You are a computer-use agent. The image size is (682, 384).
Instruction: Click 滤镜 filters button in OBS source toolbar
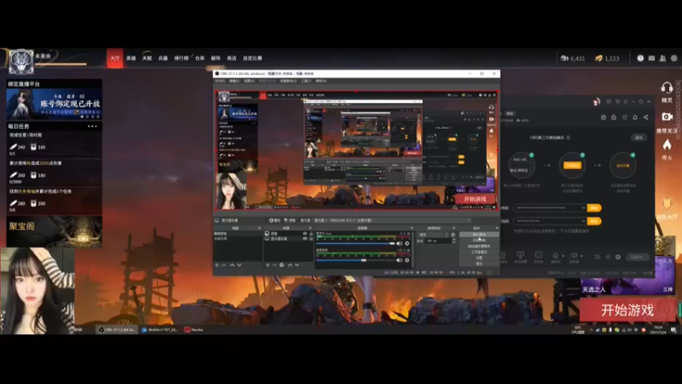pyautogui.click(x=290, y=220)
